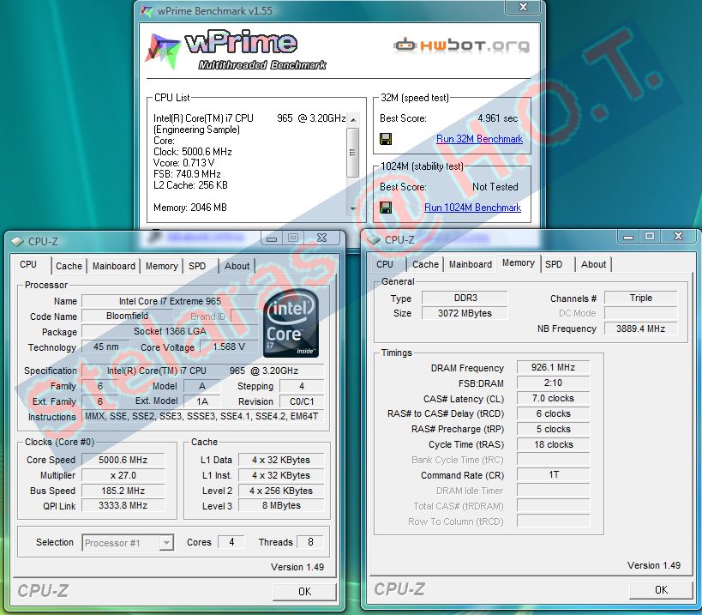This screenshot has height=615, width=702.
Task: Click the wPrime logo graphic
Action: click(237, 51)
